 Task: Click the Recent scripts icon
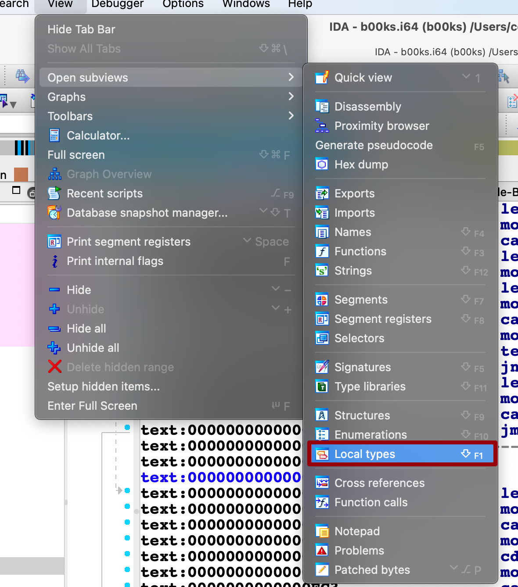(54, 193)
